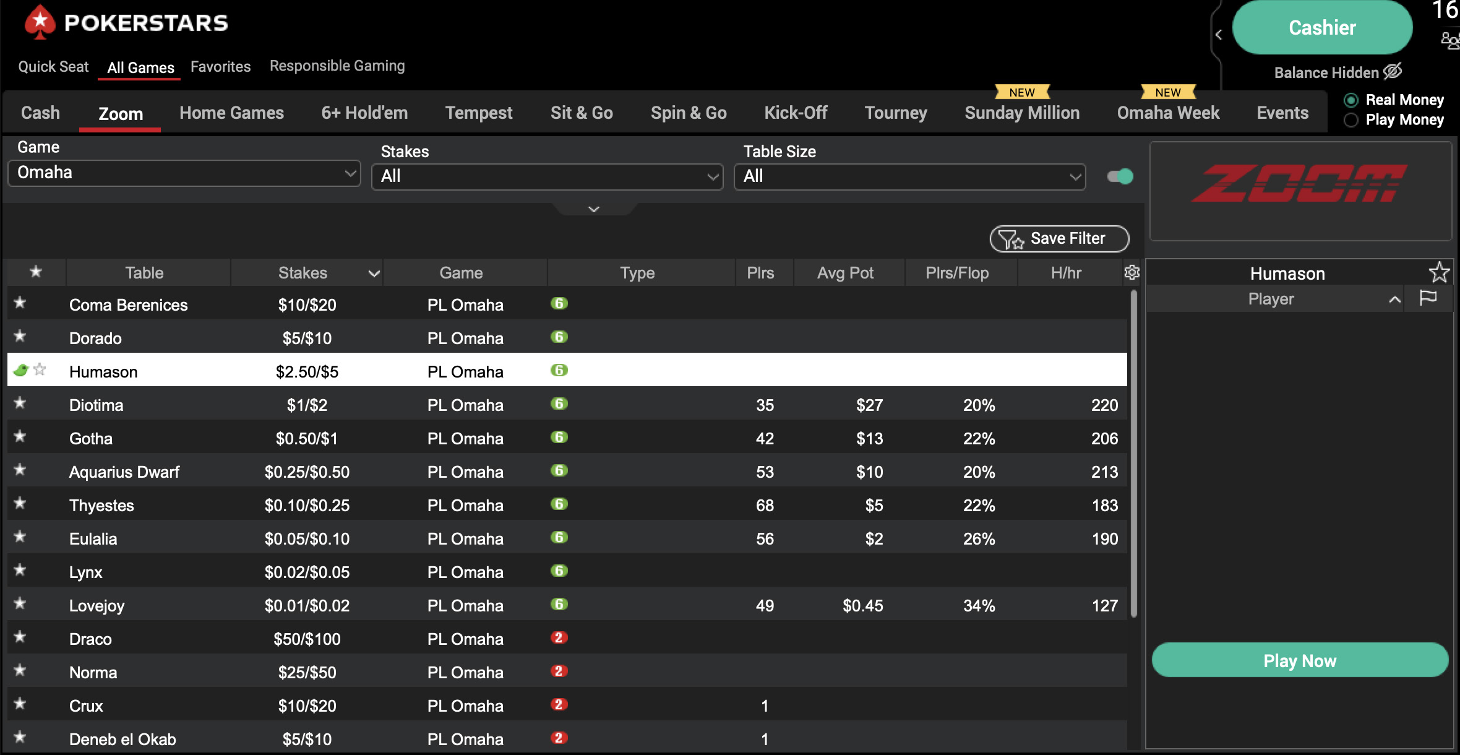The width and height of the screenshot is (1460, 755).
Task: Toggle Balance Hidden eye icon
Action: pyautogui.click(x=1392, y=71)
